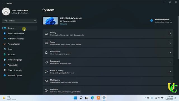Click the notification moon icon near the clock
Screen dimensions: 179x101
coord(175,98)
